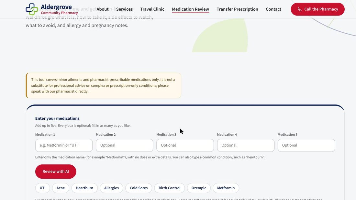The height and width of the screenshot is (200, 356).
Task: Go to Travel Clinic
Action: click(x=152, y=9)
